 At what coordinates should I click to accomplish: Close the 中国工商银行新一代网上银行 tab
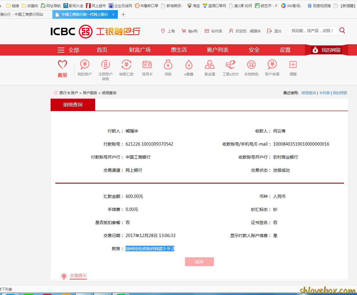[x=113, y=14]
